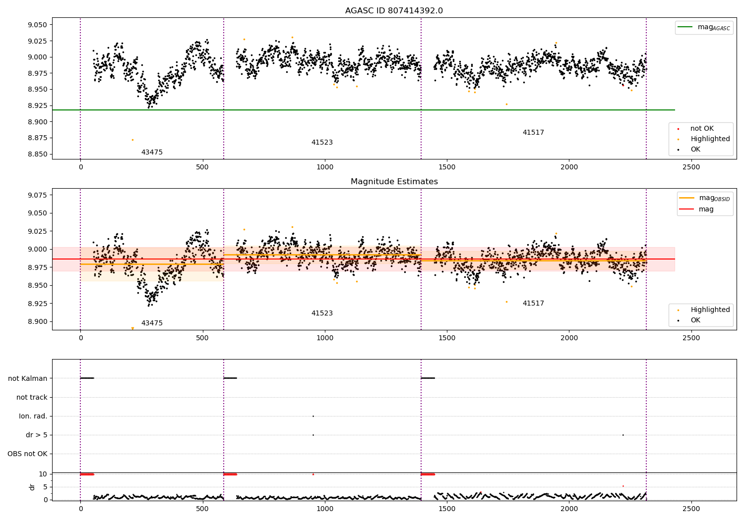Screen dimensions: 744x520
Task: Click the 'not Kalman' axis label
Action: (x=28, y=378)
